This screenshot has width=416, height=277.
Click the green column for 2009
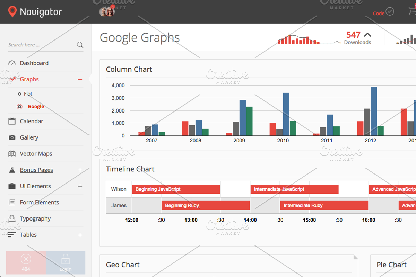pyautogui.click(x=249, y=121)
